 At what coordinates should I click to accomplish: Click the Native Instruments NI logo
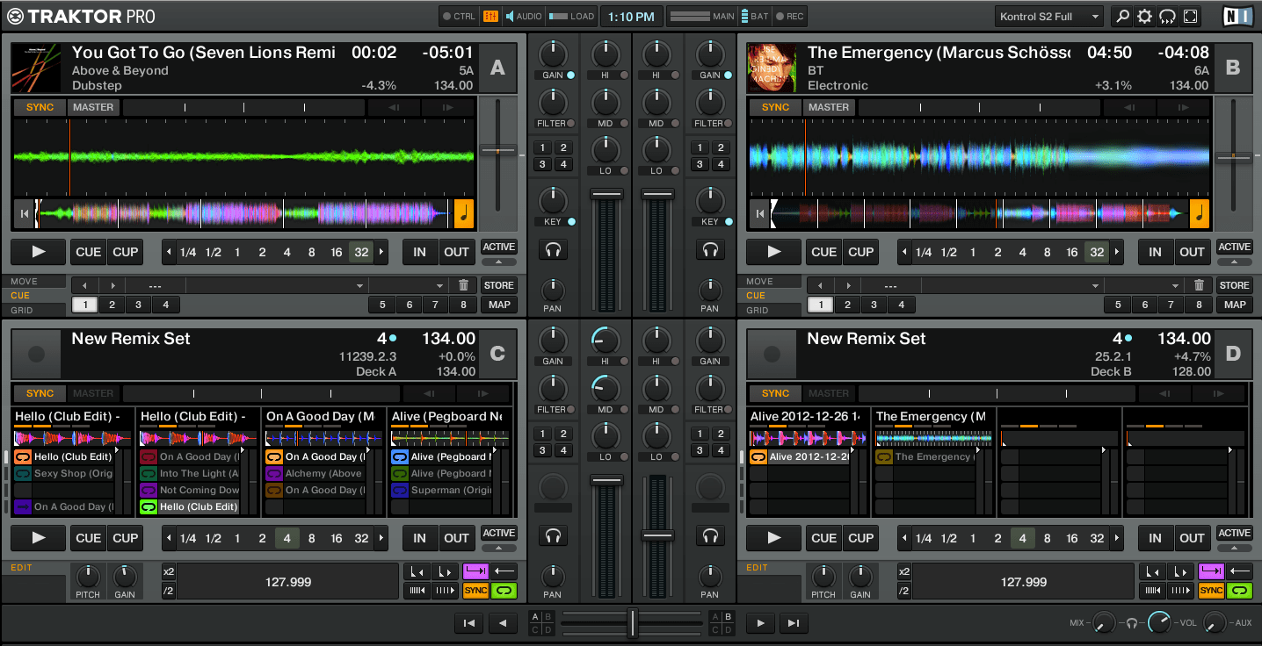pyautogui.click(x=1236, y=16)
